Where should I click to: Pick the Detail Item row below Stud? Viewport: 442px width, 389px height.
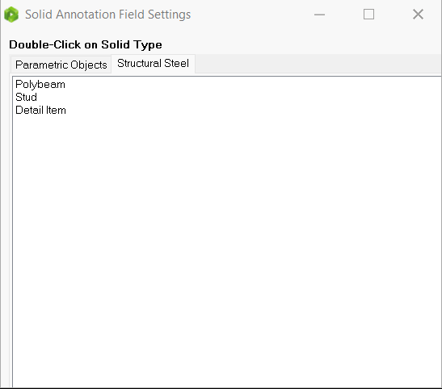[40, 110]
